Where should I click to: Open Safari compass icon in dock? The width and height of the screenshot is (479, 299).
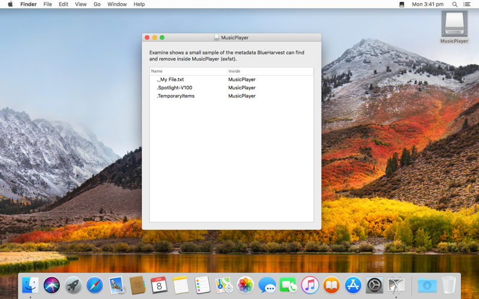pos(95,285)
